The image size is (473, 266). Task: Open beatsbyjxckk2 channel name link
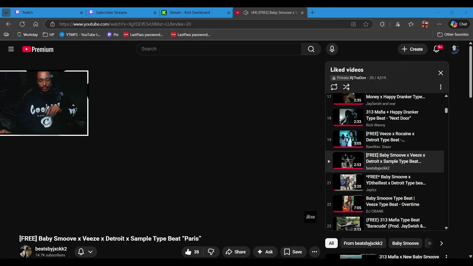51,249
